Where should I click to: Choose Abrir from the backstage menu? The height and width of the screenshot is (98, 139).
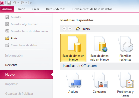[x=14, y=38]
